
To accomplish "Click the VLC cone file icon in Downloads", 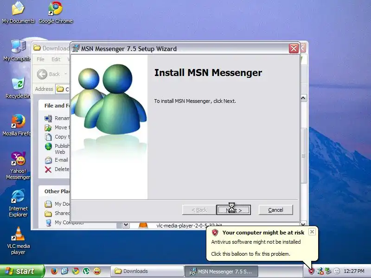I will coord(143,225).
